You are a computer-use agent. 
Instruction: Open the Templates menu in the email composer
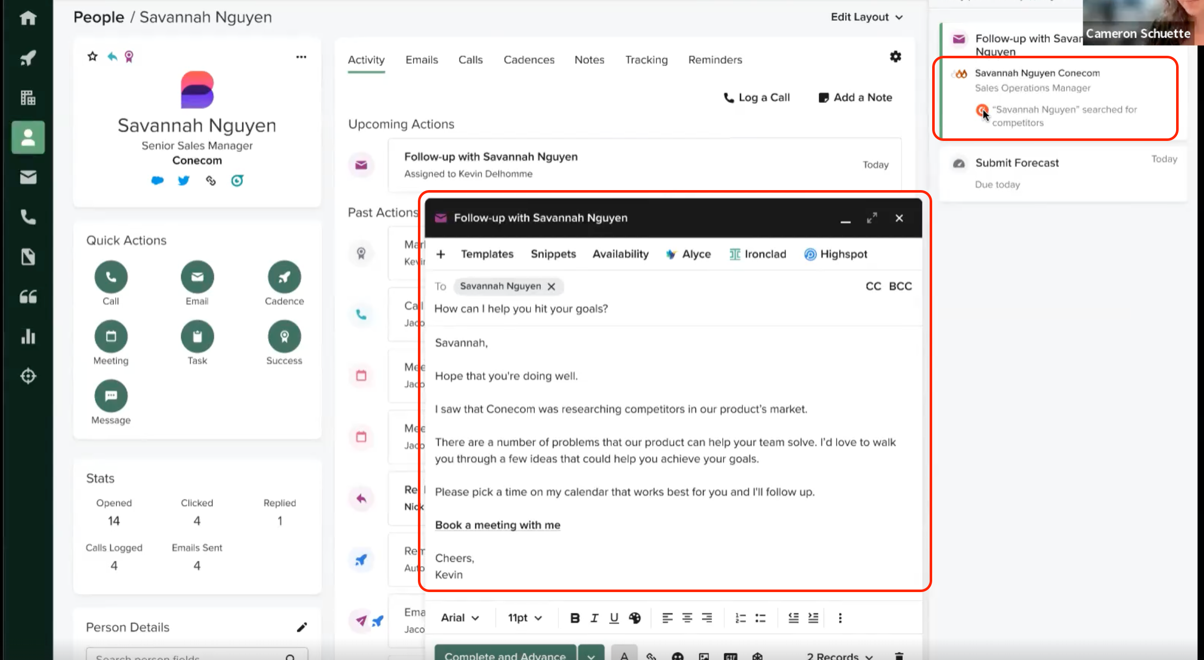[487, 254]
